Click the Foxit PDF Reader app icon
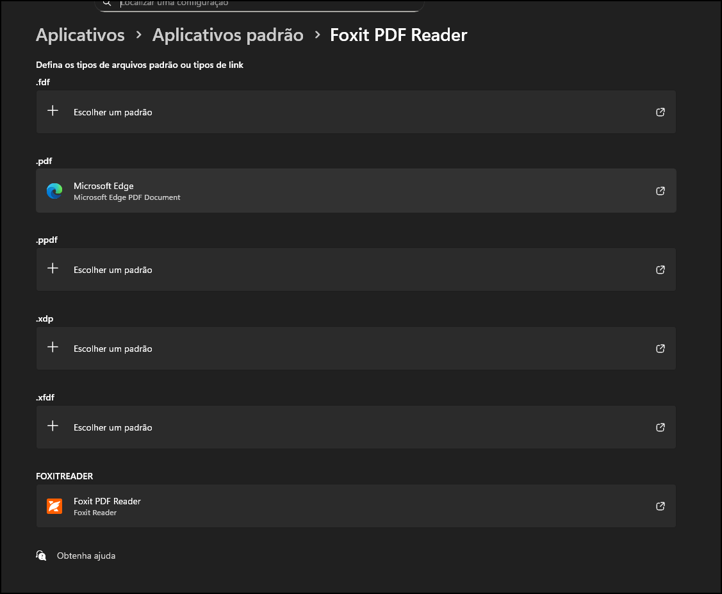Viewport: 722px width, 594px height. [x=54, y=506]
